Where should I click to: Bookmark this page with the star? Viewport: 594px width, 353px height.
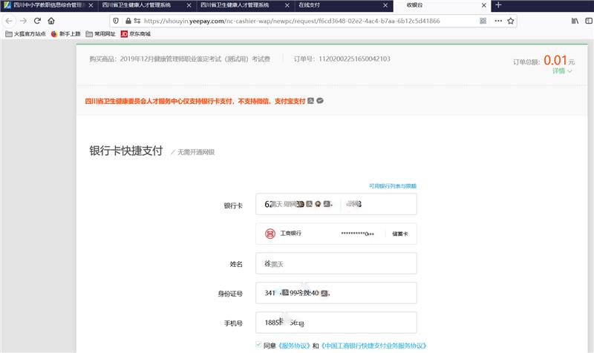pos(511,21)
